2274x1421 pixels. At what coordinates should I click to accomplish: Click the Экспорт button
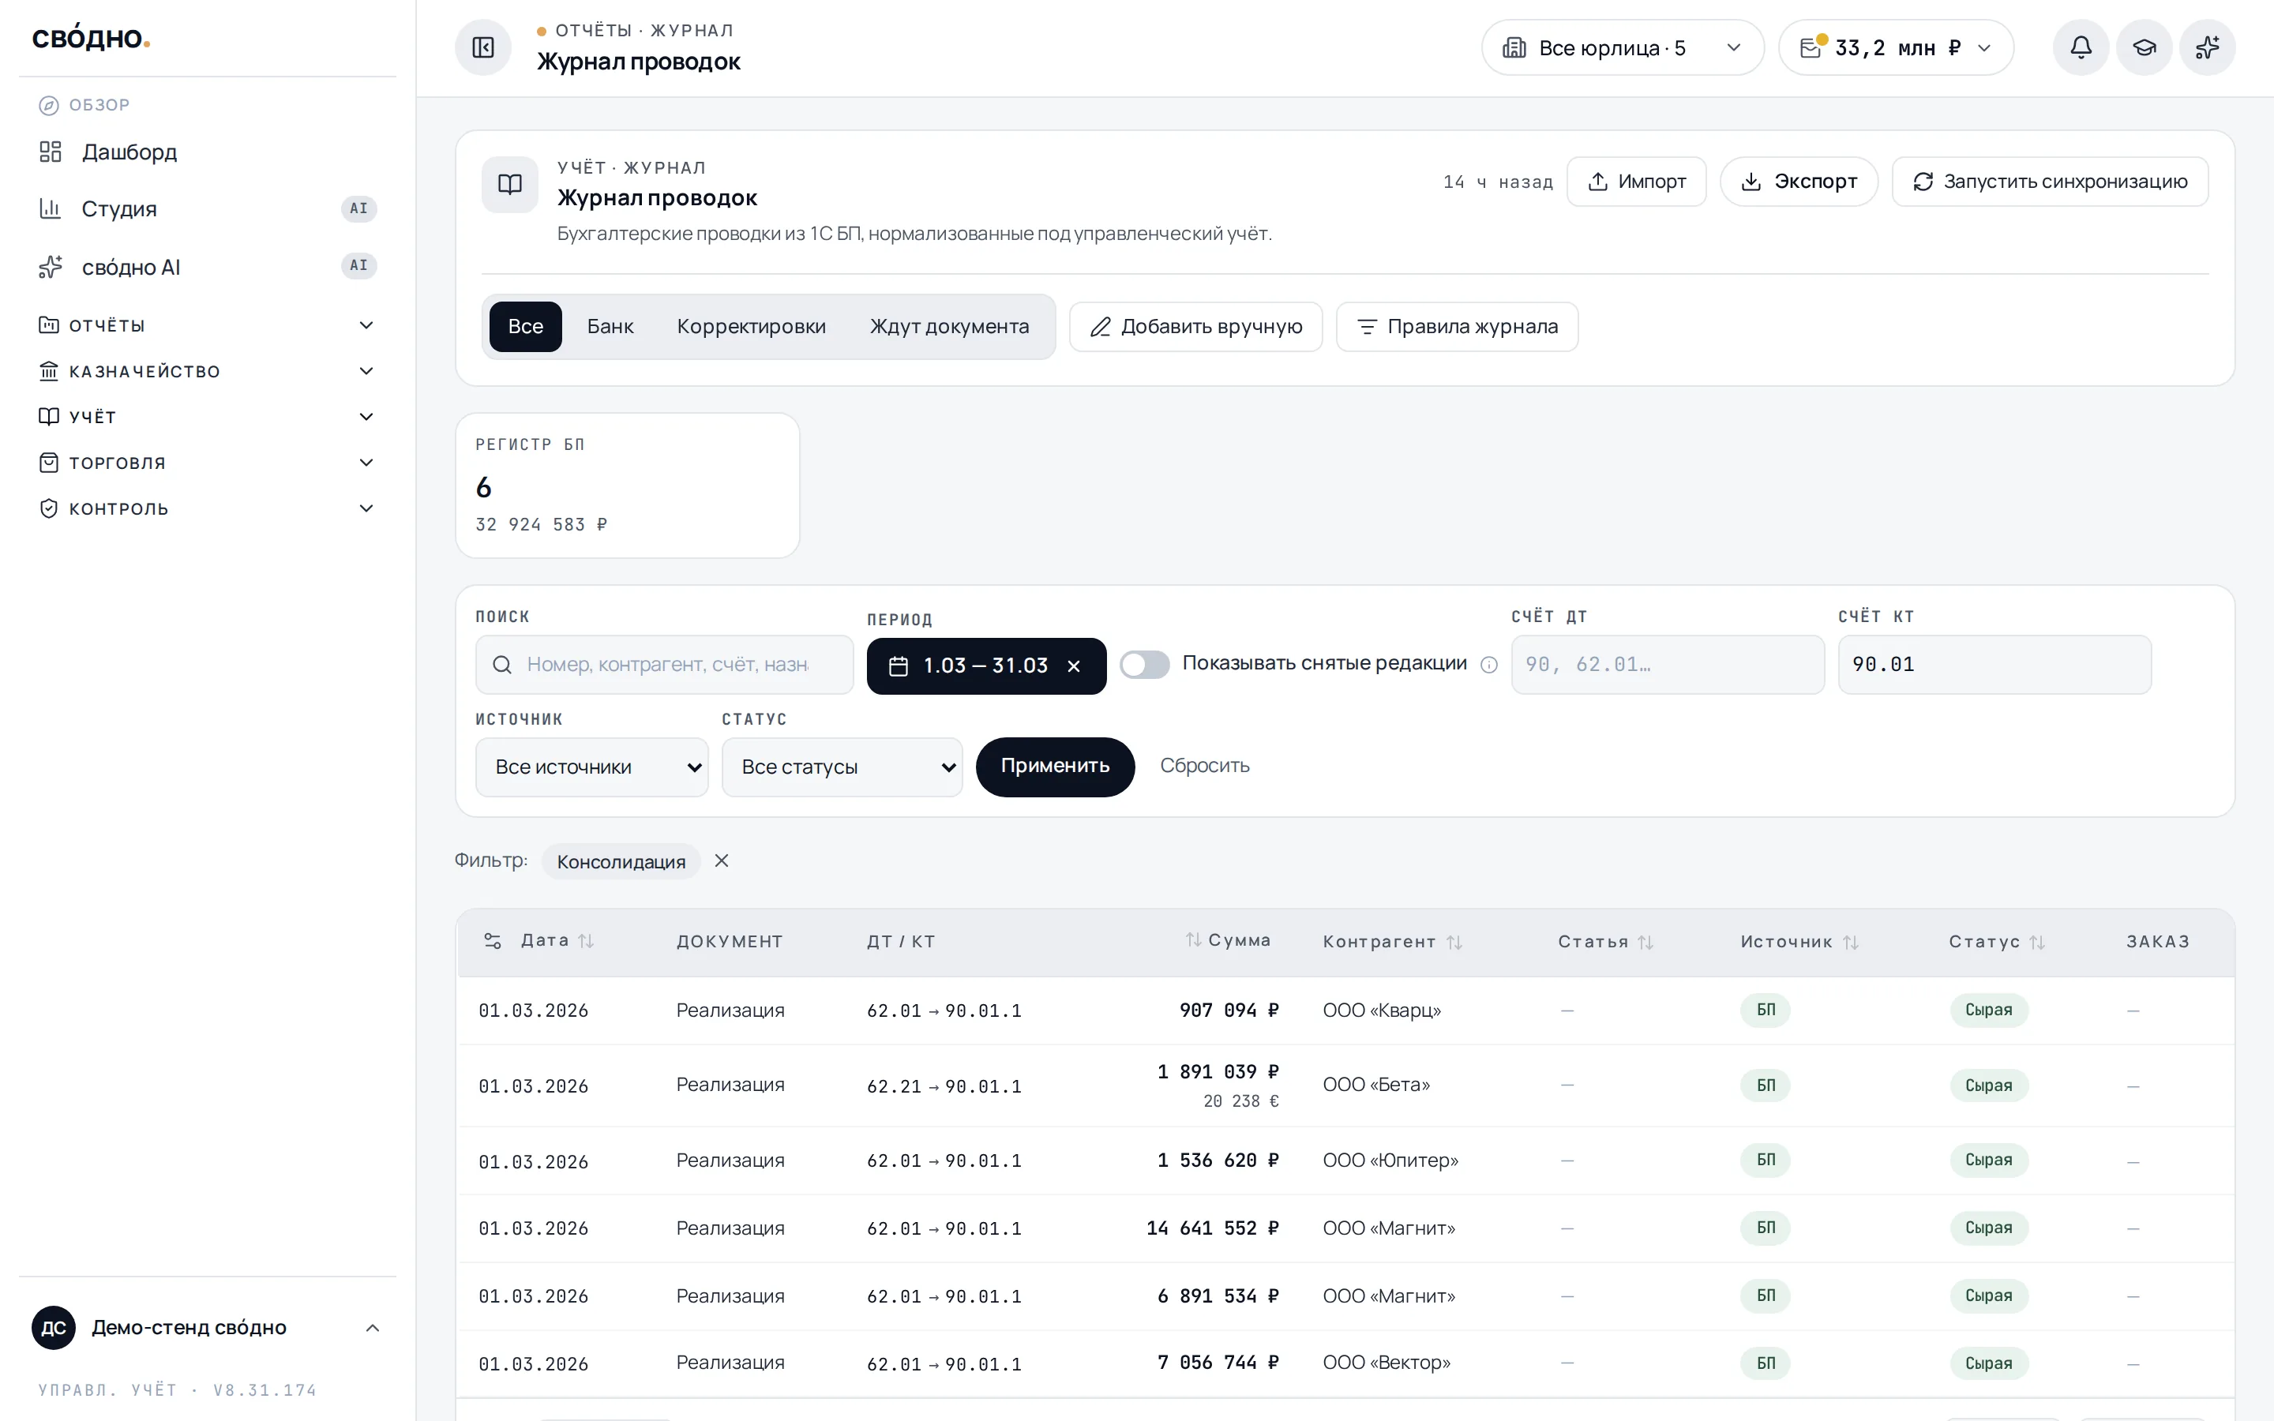coord(1799,182)
